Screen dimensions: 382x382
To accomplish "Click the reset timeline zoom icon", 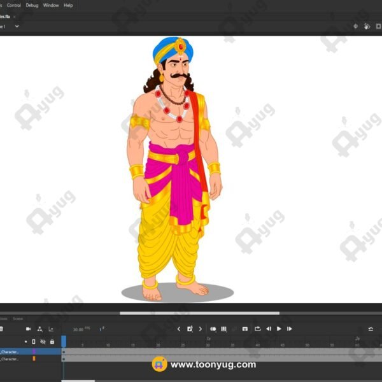I will pyautogui.click(x=371, y=329).
